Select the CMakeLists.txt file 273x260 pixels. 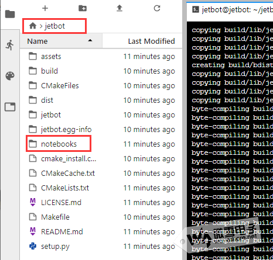[x=101, y=188]
